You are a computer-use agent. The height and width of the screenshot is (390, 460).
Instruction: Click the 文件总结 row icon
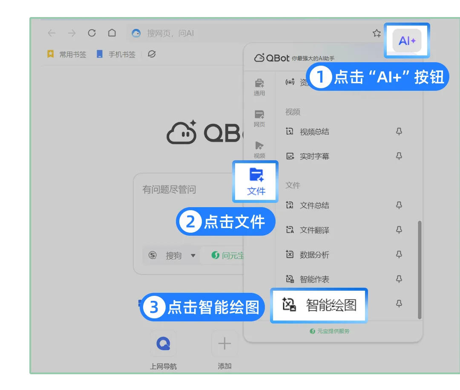coord(290,205)
